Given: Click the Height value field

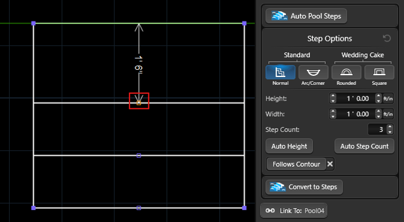Looking at the screenshot, I should point(356,99).
